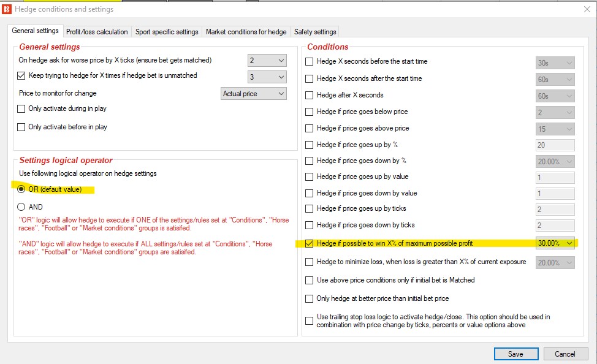Open Hedge after X seconds 60s dropdown
The height and width of the screenshot is (364, 597).
coord(555,96)
